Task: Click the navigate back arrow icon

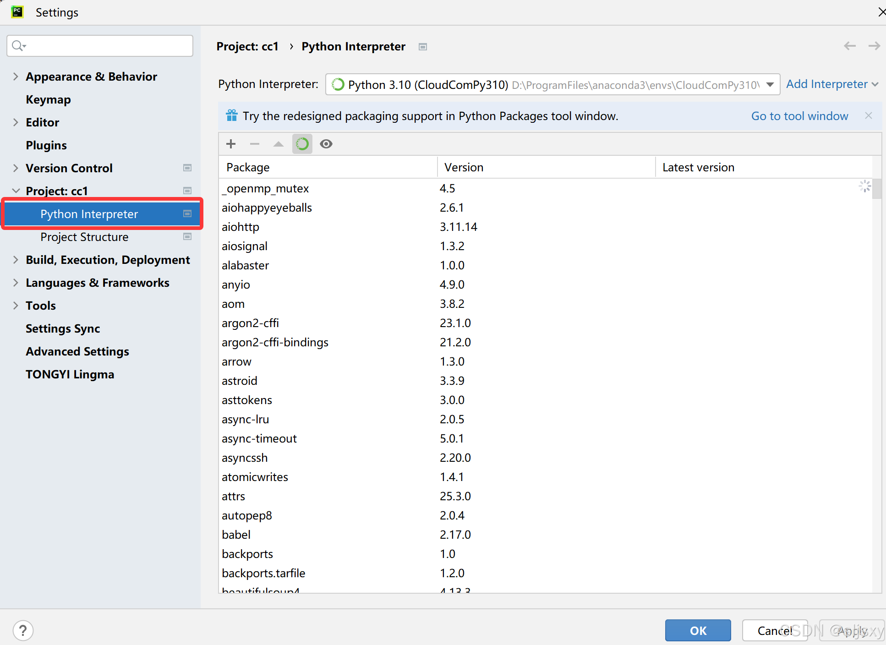Action: [850, 46]
